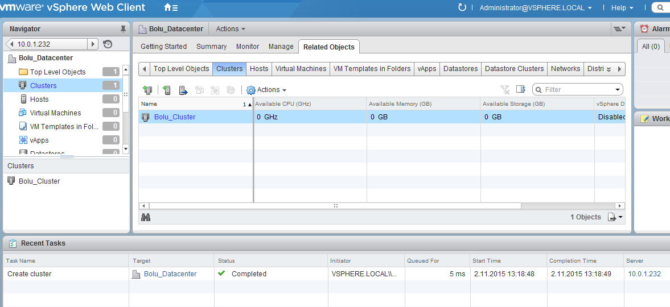Click the show/hide columns icon near Filter
The width and height of the screenshot is (670, 307).
tap(520, 89)
